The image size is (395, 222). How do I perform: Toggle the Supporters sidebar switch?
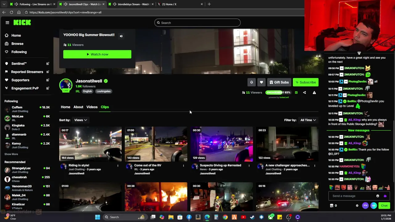click(48, 80)
